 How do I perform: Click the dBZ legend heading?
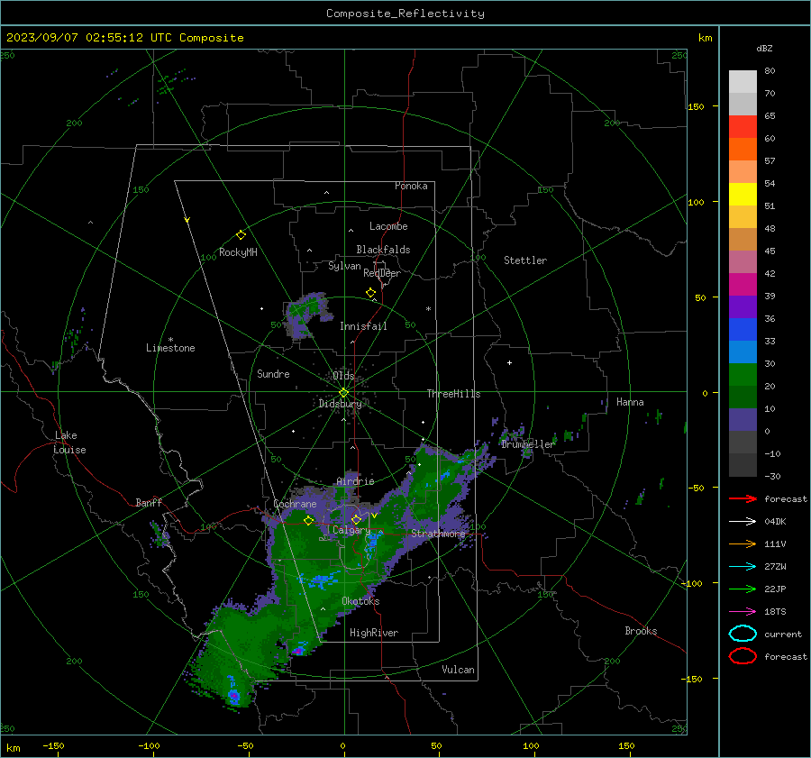(x=764, y=49)
